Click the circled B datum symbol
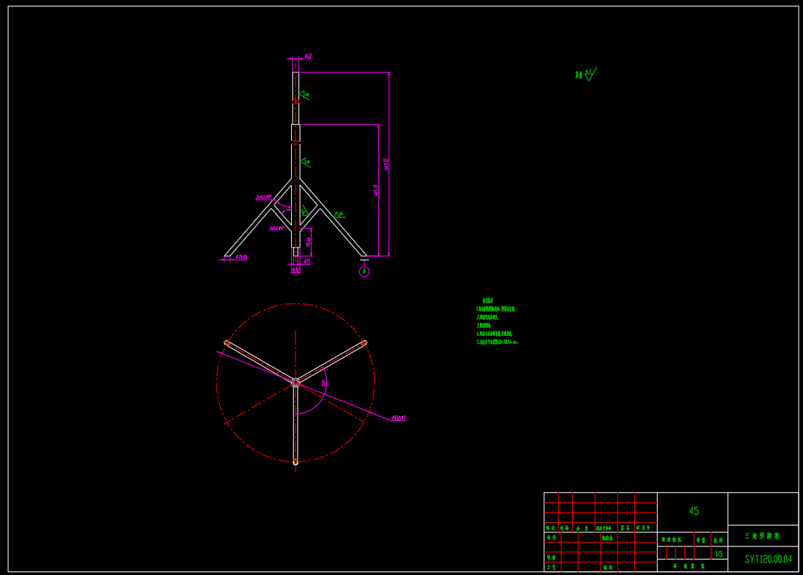 pos(364,271)
